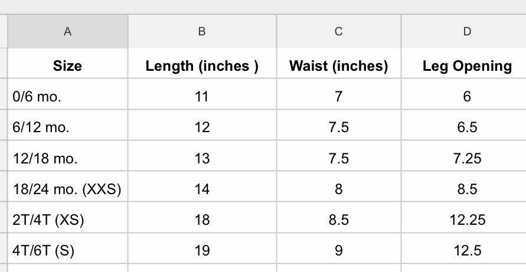Click the Size header cell
The width and height of the screenshot is (526, 272).
[67, 65]
